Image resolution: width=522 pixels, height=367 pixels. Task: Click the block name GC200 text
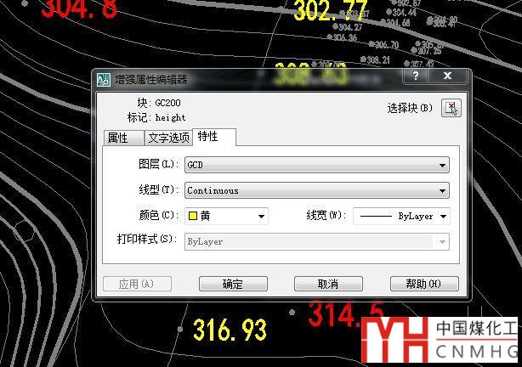[167, 103]
